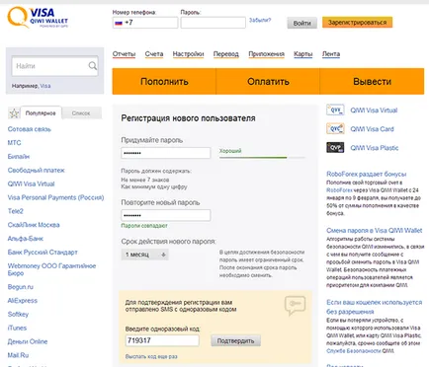Viewport: 429px width, 367px height.
Task: Open the AliExpress link
Action: coord(23,301)
